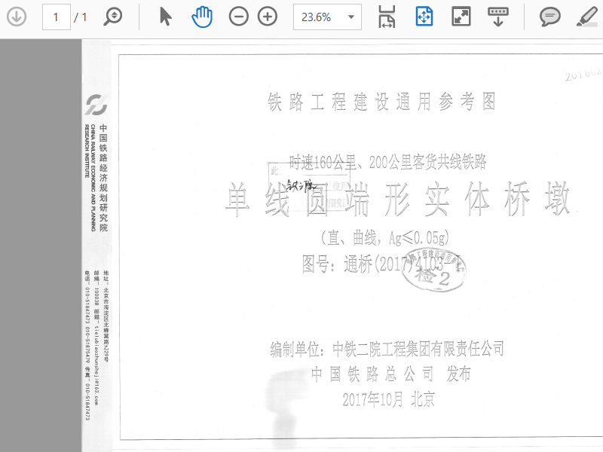Click the China Railway institute logo
This screenshot has width=603, height=452.
click(96, 105)
